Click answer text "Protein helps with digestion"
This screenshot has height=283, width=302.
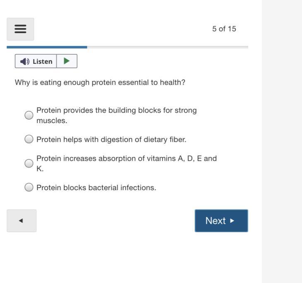click(x=111, y=140)
